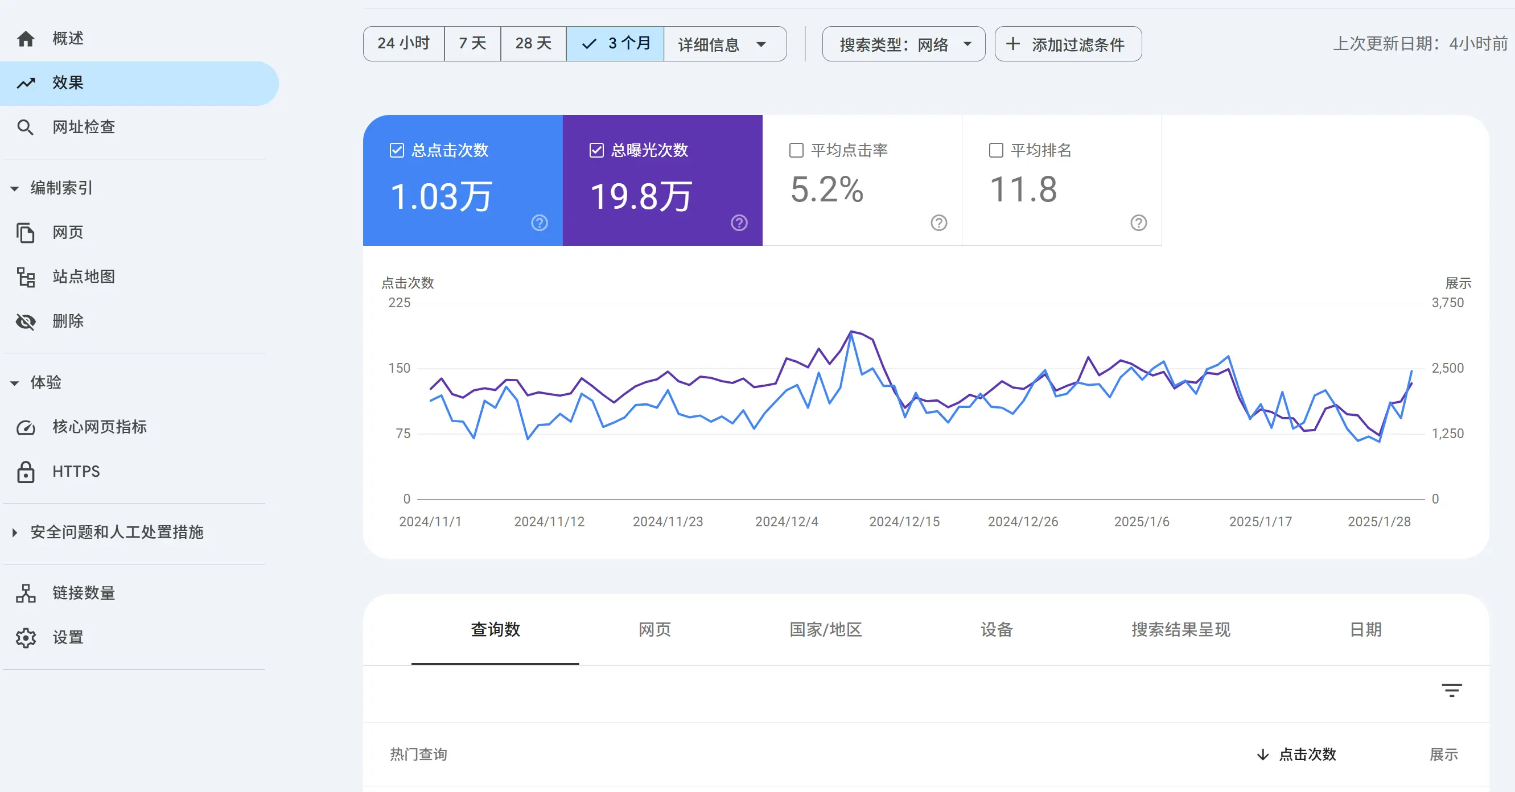Click the 添加过滤条件 button
The width and height of the screenshot is (1515, 792).
[x=1068, y=43]
